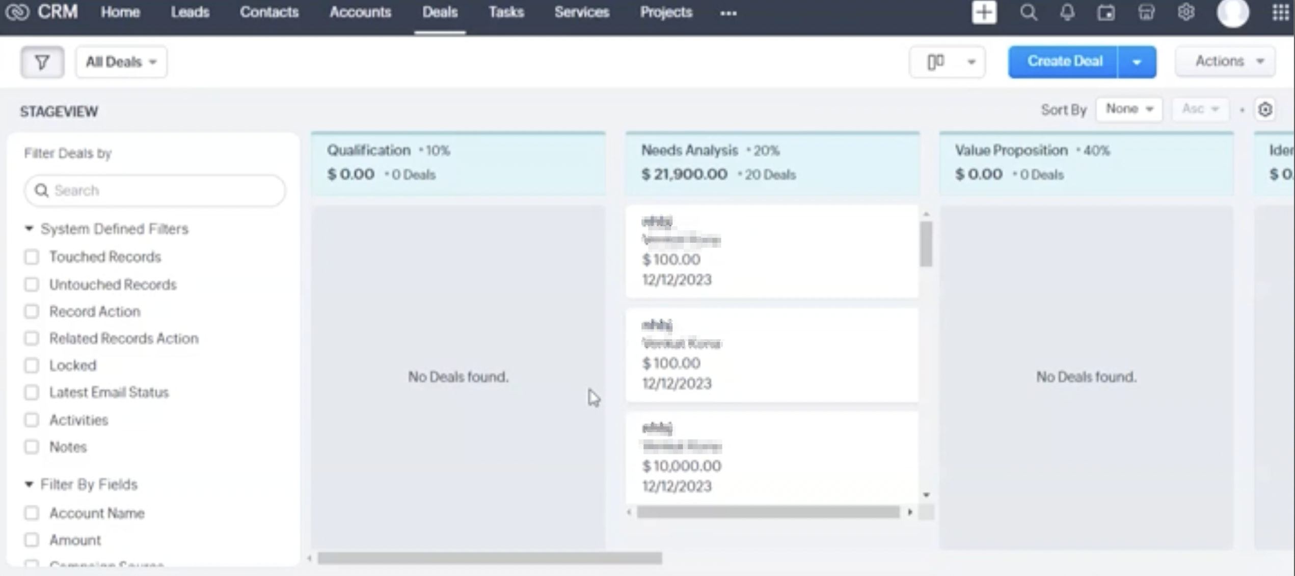Open the calendar icon in top bar
Viewport: 1295px width, 576px height.
(x=1107, y=12)
